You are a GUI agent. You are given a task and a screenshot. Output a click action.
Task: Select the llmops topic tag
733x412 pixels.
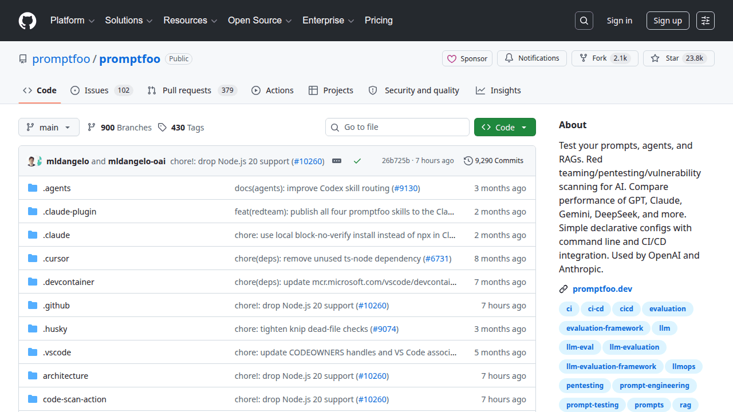tap(684, 367)
